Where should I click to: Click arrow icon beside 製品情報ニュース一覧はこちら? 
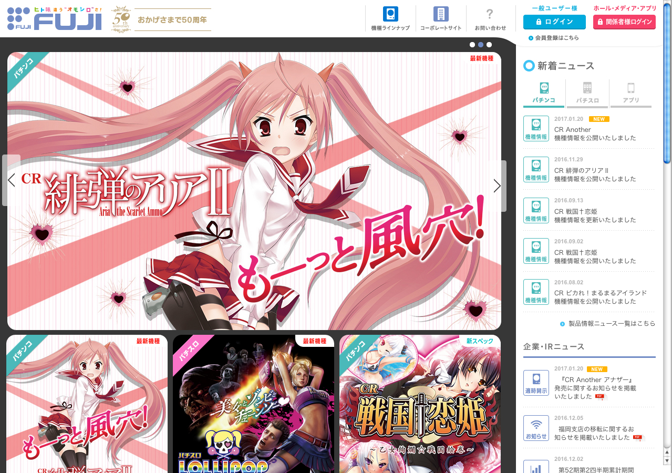click(x=562, y=324)
